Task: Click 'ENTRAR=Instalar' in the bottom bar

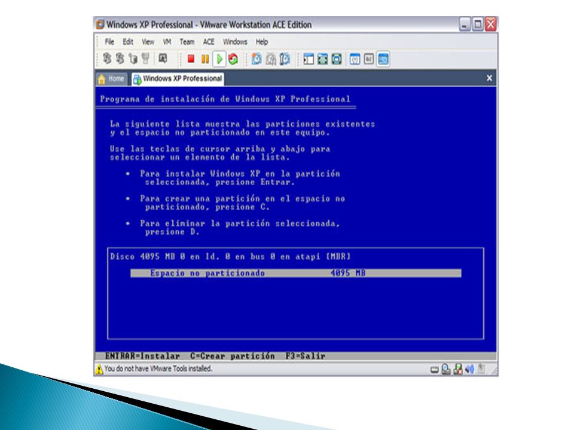Action: pyautogui.click(x=142, y=356)
